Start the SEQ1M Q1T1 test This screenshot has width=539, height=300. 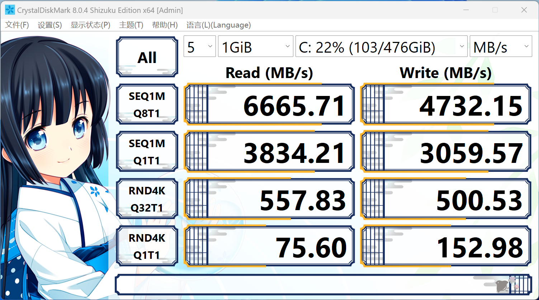[147, 151]
